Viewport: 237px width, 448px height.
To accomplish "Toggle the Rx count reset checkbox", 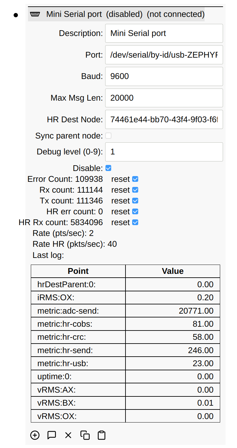I will (135, 190).
